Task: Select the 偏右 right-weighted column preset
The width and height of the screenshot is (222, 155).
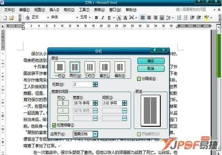Action: tap(120, 67)
